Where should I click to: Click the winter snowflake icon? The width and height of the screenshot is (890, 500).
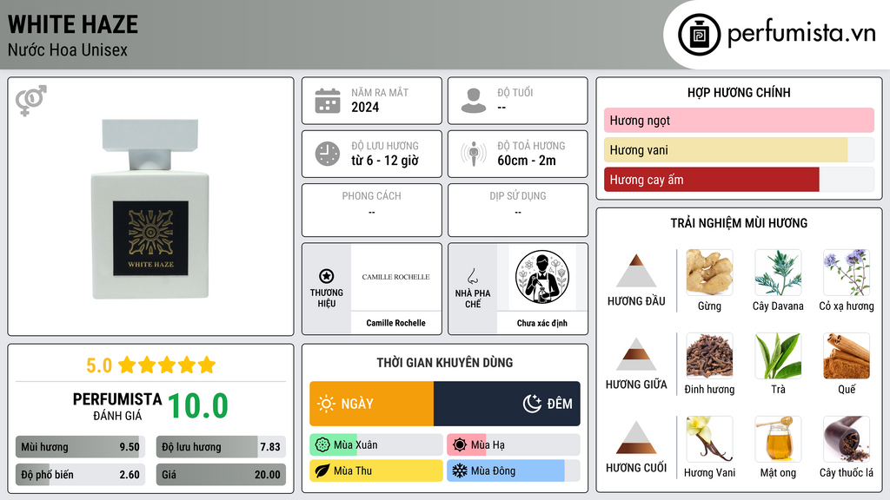pyautogui.click(x=460, y=471)
